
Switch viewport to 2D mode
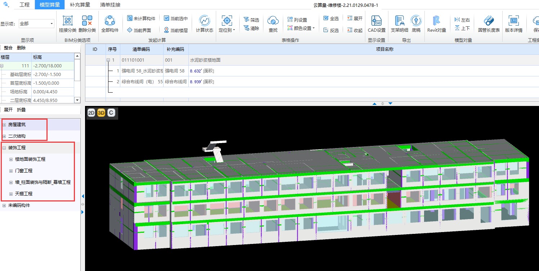(91, 113)
